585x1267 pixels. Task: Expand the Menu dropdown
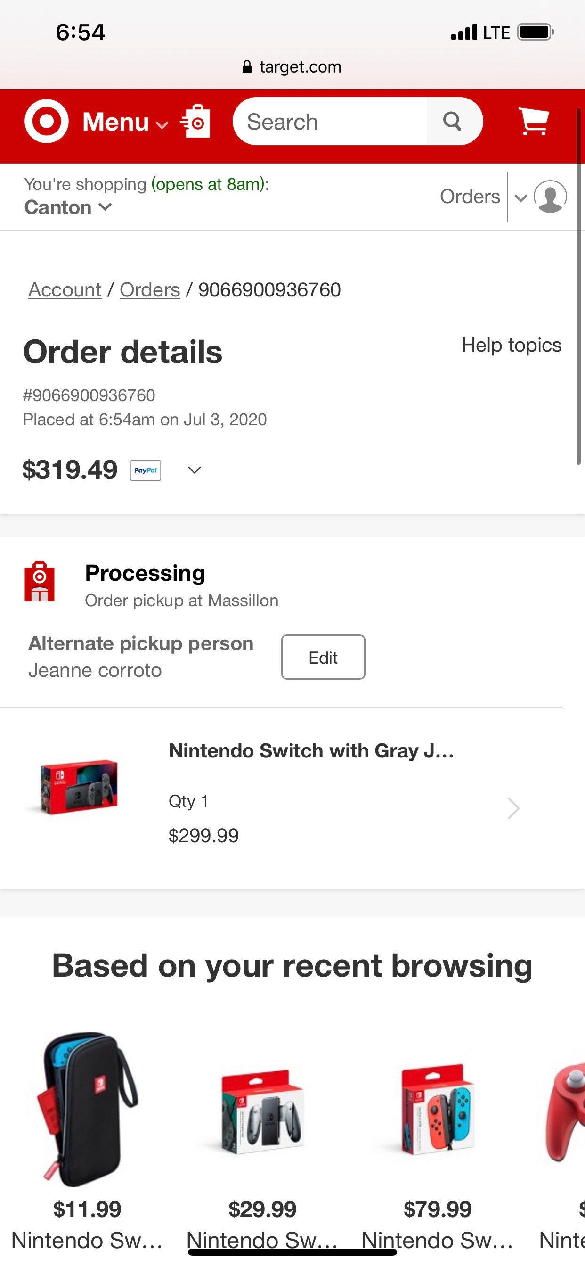[x=125, y=122]
